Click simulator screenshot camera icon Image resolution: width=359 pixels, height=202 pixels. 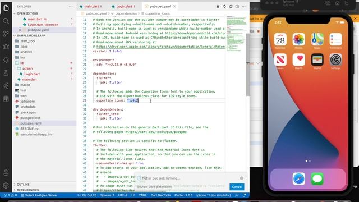coord(328,3)
